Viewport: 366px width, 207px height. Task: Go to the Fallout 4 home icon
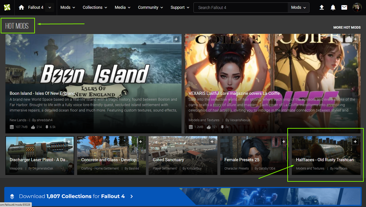[21, 8]
